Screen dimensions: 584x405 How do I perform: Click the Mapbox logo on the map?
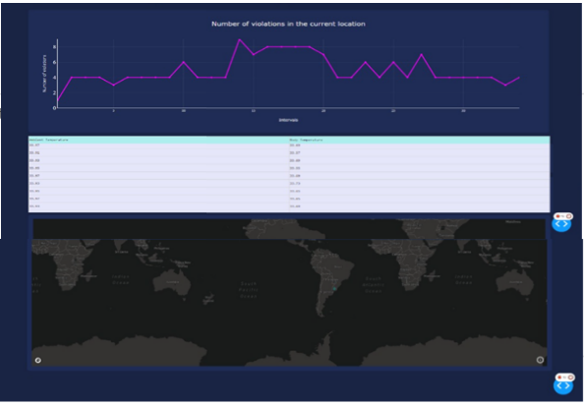(x=38, y=360)
